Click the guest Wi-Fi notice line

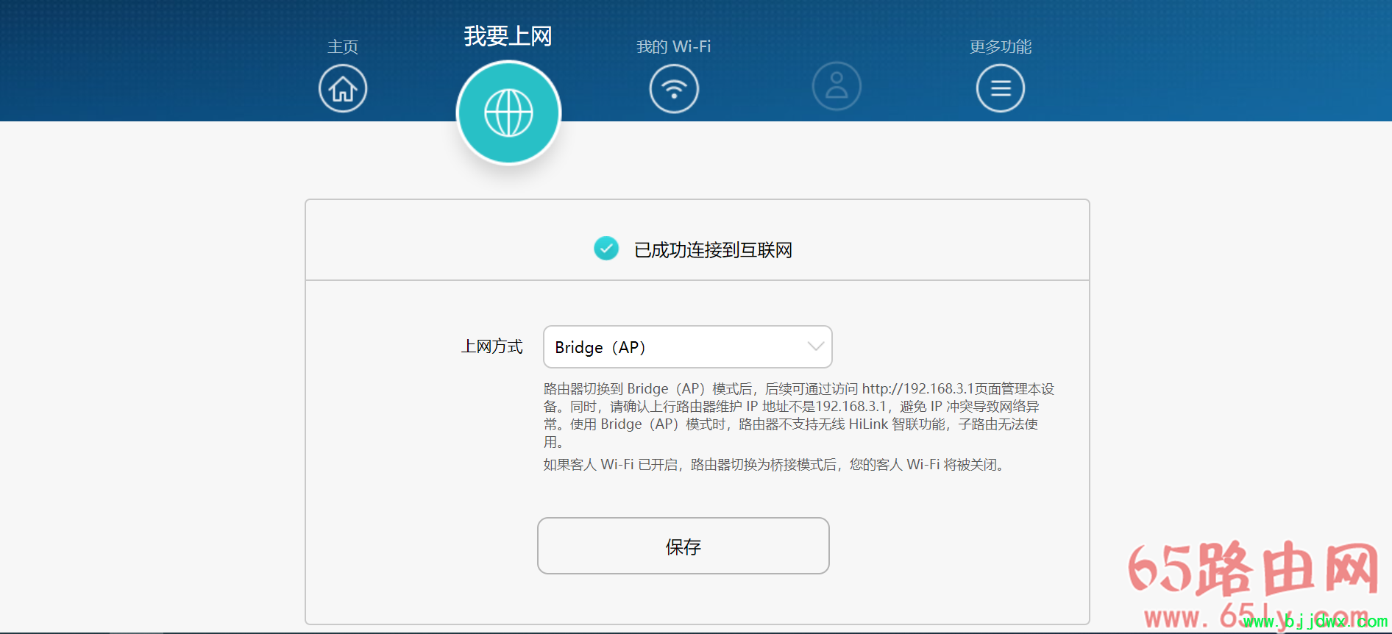775,465
